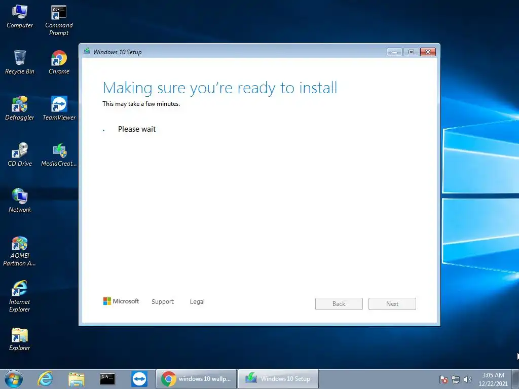Close the Windows 10 Setup window

pyautogui.click(x=428, y=52)
